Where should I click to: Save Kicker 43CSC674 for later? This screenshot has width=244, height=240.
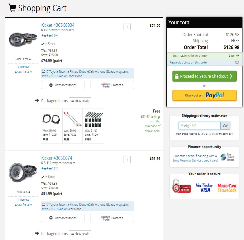click(x=23, y=205)
